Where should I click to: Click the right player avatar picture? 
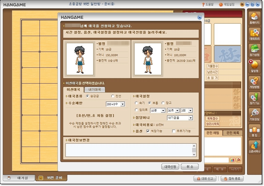(148, 59)
